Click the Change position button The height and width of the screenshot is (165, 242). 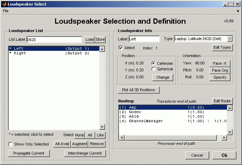(163, 77)
